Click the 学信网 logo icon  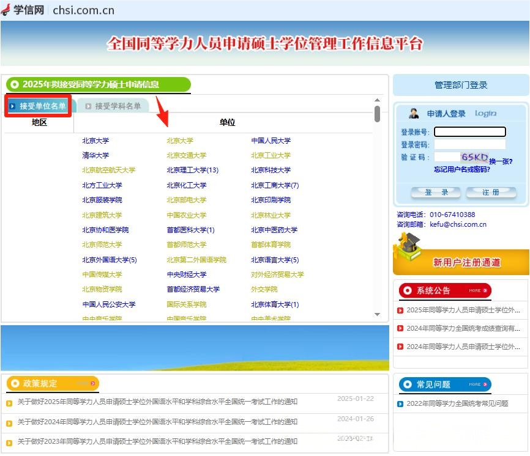6,10
